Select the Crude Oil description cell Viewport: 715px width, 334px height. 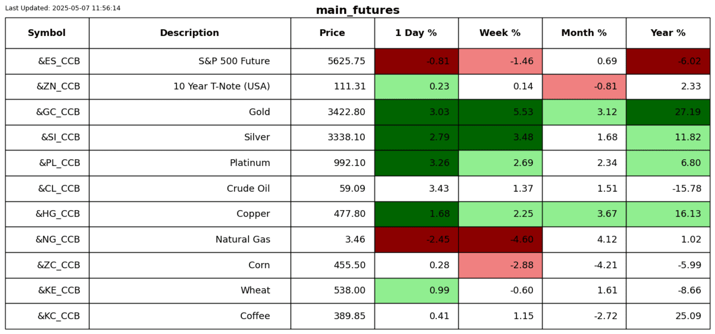pyautogui.click(x=248, y=189)
